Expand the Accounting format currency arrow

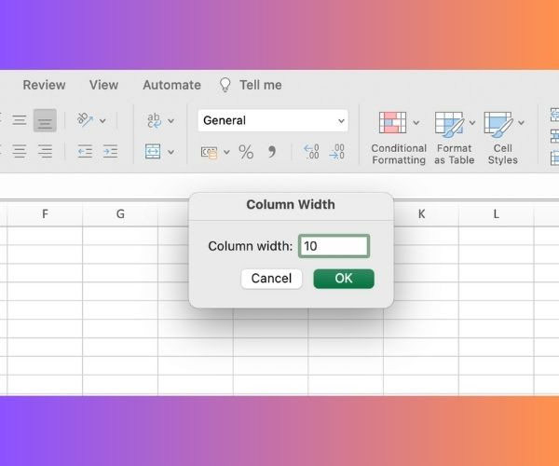pos(226,152)
